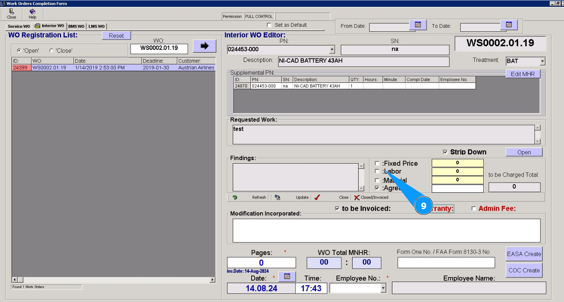Tick the Admin Fee checkbox
The image size is (564, 302).
[x=474, y=209]
